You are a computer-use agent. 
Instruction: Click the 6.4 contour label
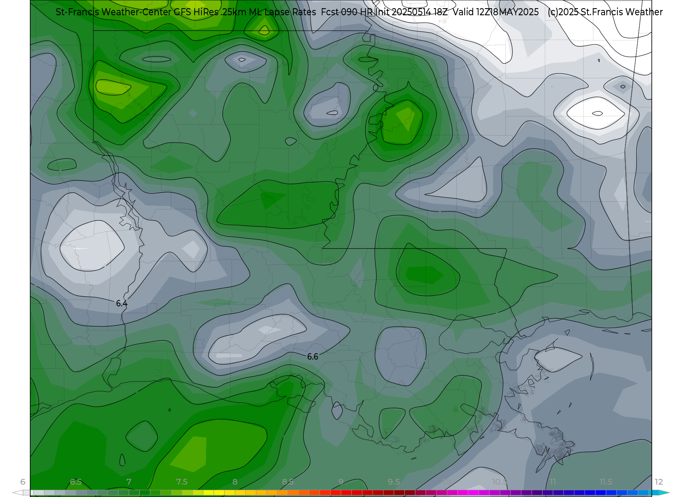click(121, 304)
